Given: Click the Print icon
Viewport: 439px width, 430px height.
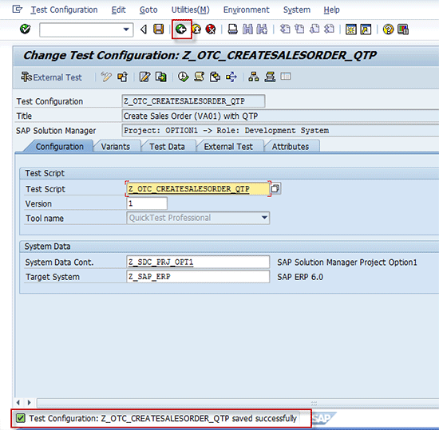Looking at the screenshot, I should point(232,30).
